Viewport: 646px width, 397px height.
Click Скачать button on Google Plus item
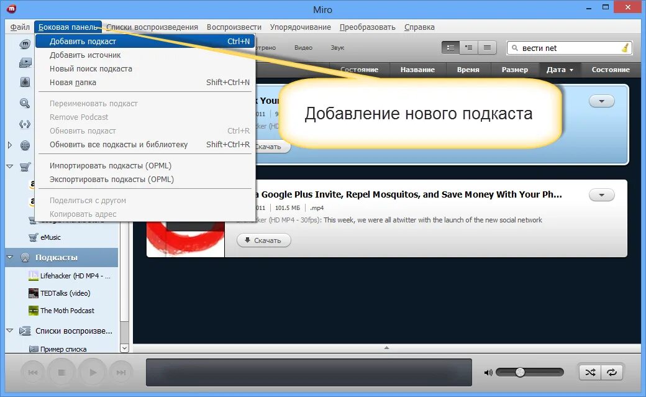pyautogui.click(x=263, y=240)
